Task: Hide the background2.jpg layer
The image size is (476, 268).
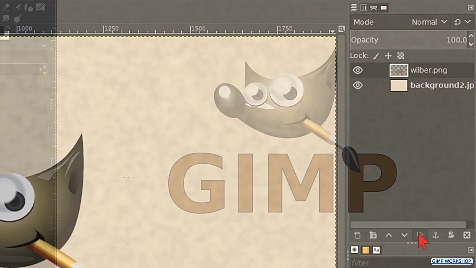Action: tap(358, 85)
